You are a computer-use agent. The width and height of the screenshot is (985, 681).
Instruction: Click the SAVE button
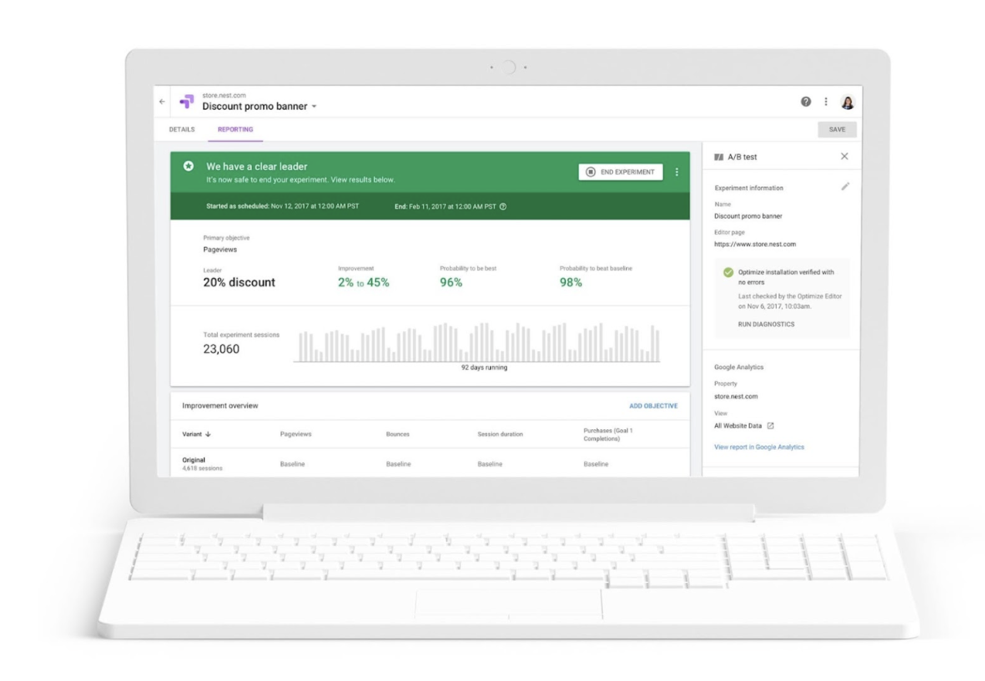click(x=837, y=130)
